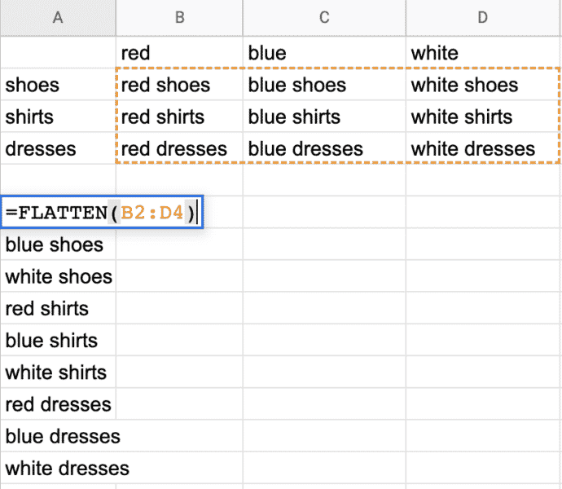This screenshot has height=489, width=562.
Task: Click the 'shirts' row label cell
Action: 58,117
